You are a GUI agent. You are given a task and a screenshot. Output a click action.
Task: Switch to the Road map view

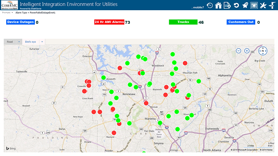pyautogui.click(x=10, y=42)
